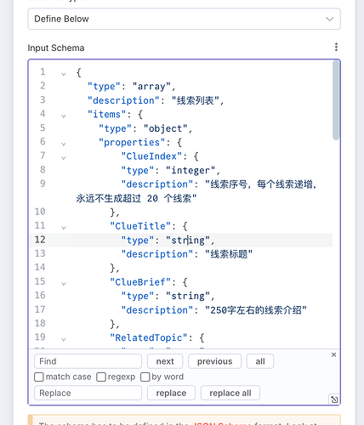The height and width of the screenshot is (425, 364).
Task: Click the replace all button
Action: point(230,393)
